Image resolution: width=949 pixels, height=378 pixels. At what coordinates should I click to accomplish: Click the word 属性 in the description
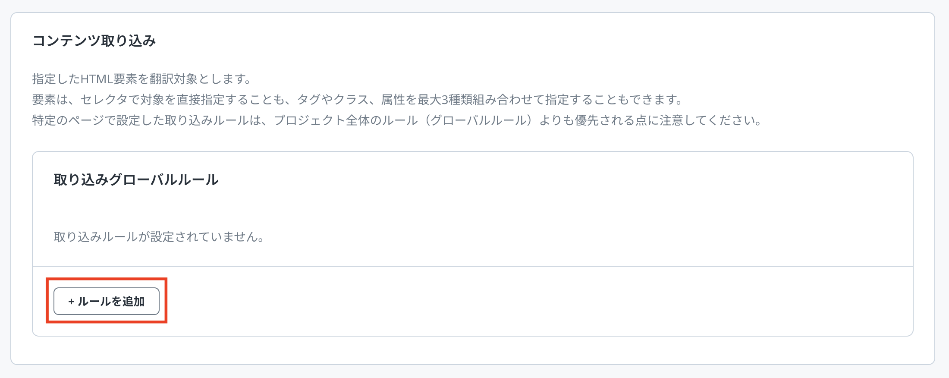[393, 100]
